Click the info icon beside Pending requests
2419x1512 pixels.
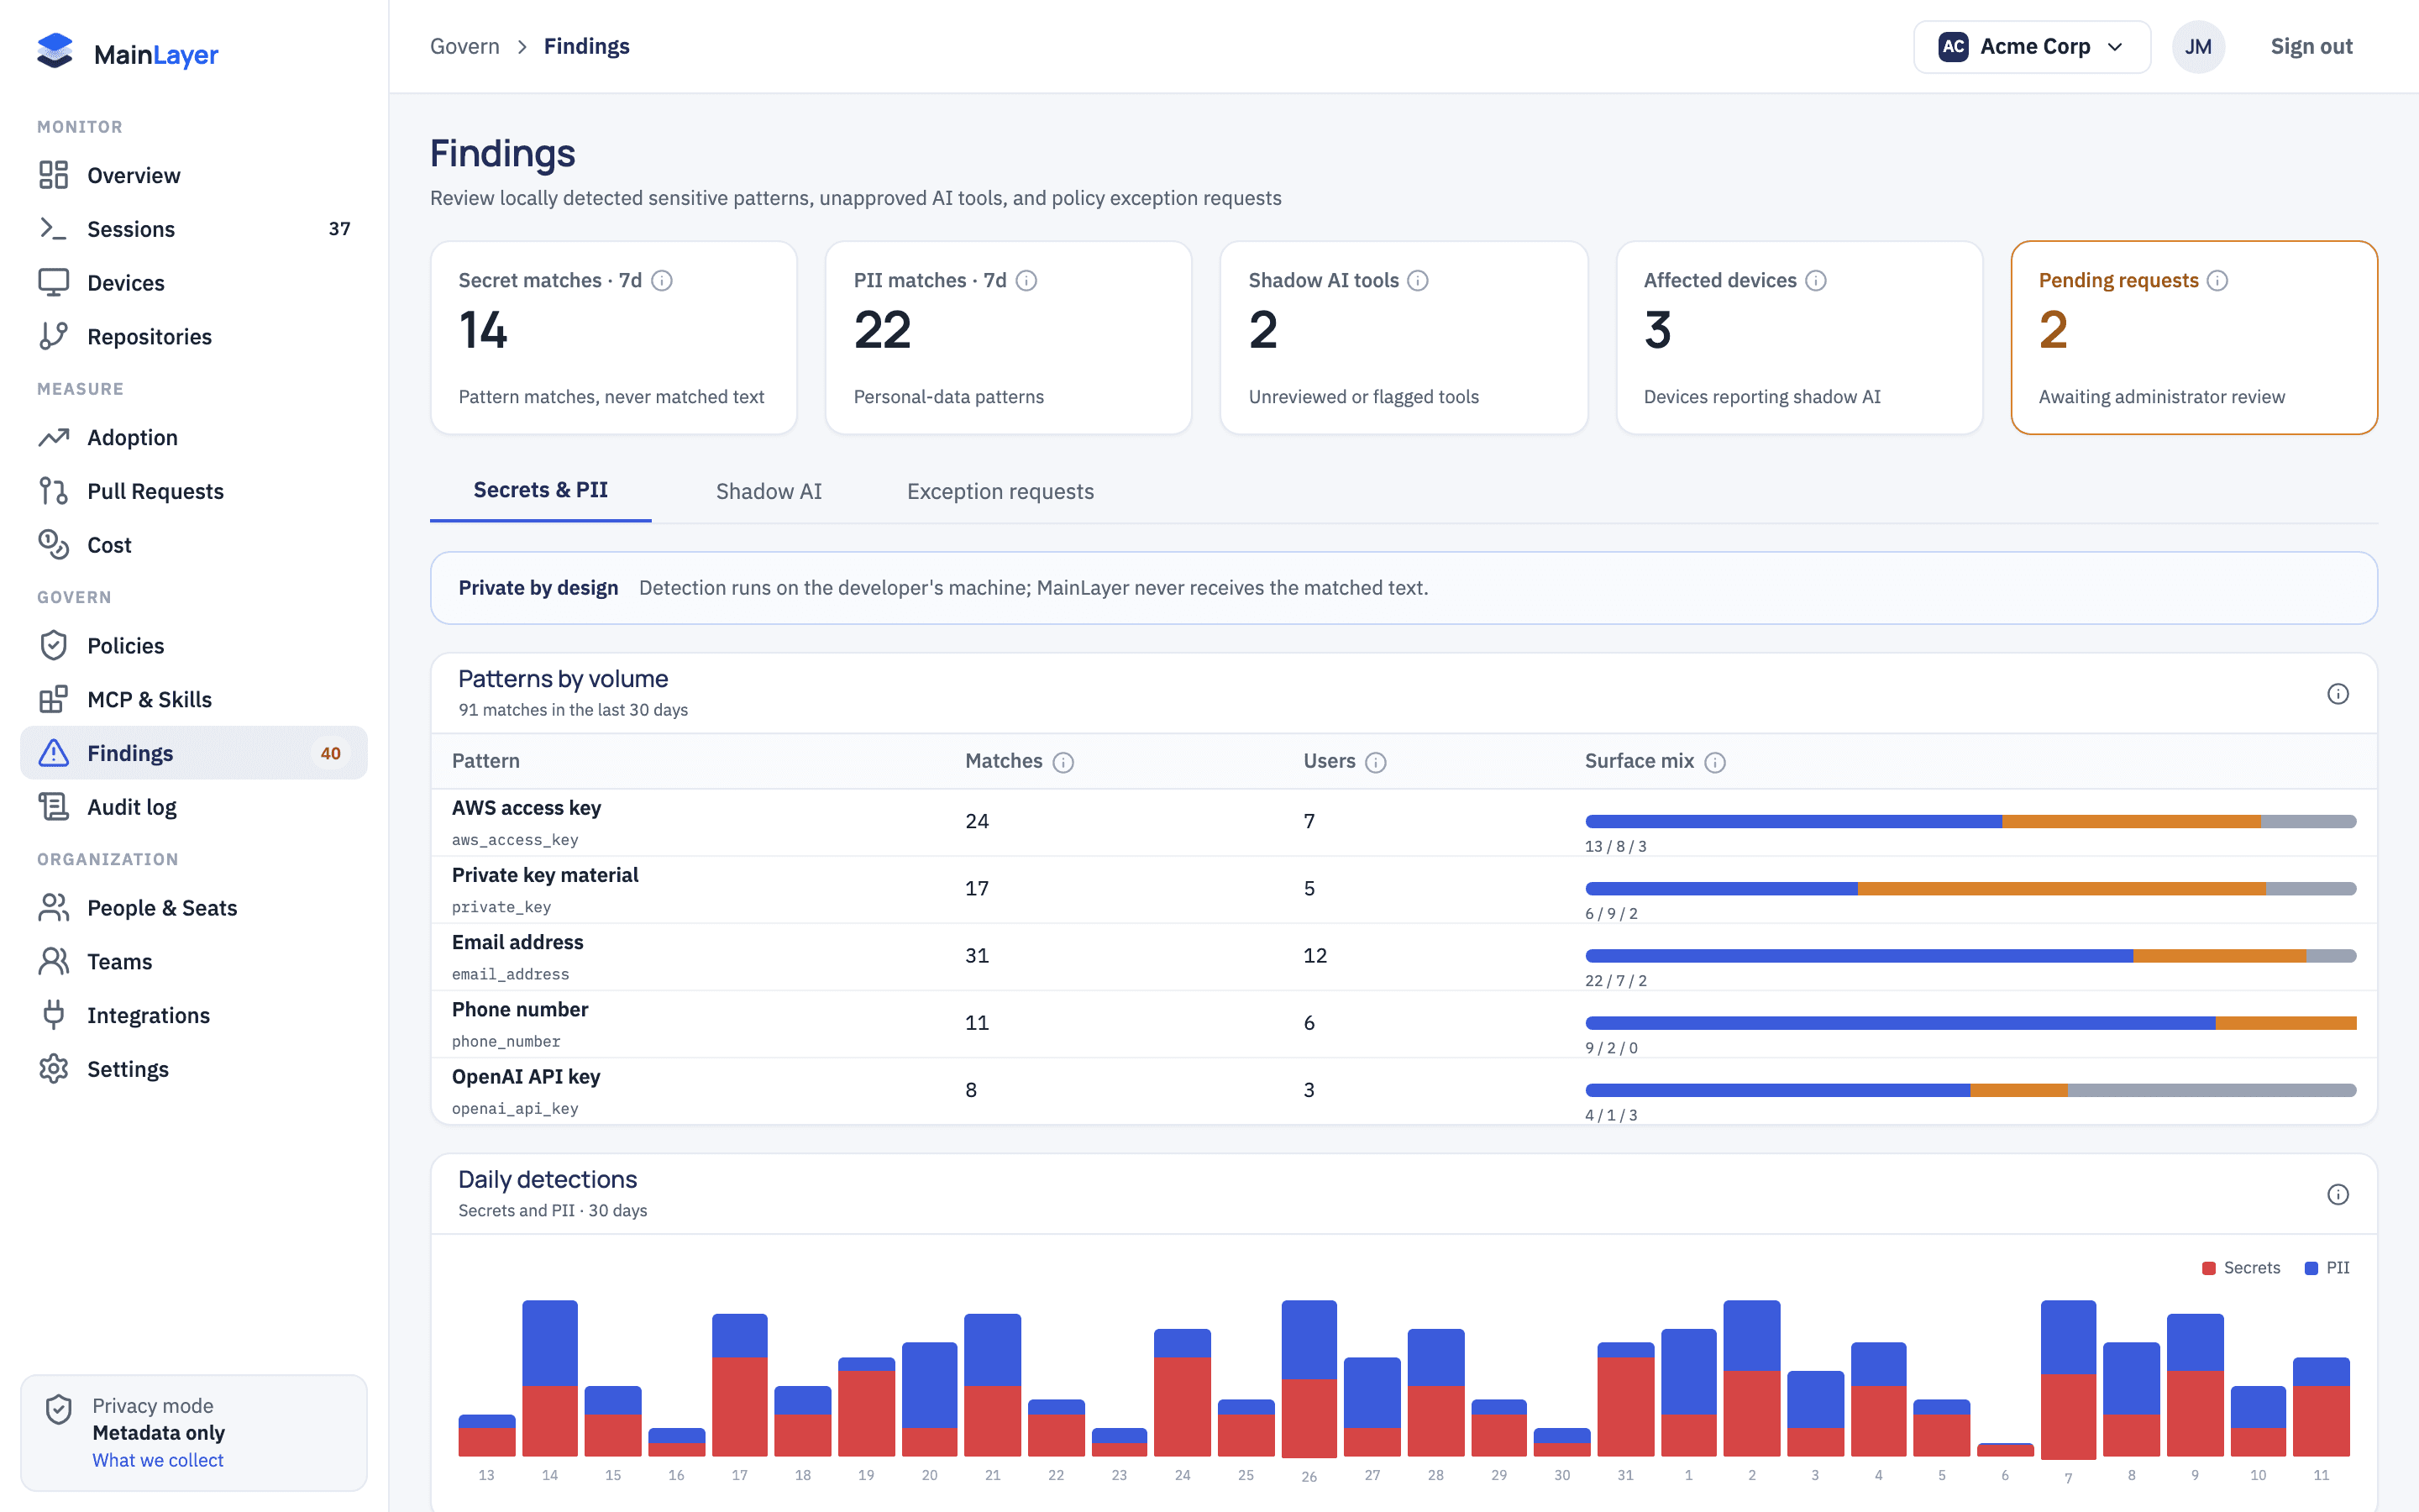2218,281
